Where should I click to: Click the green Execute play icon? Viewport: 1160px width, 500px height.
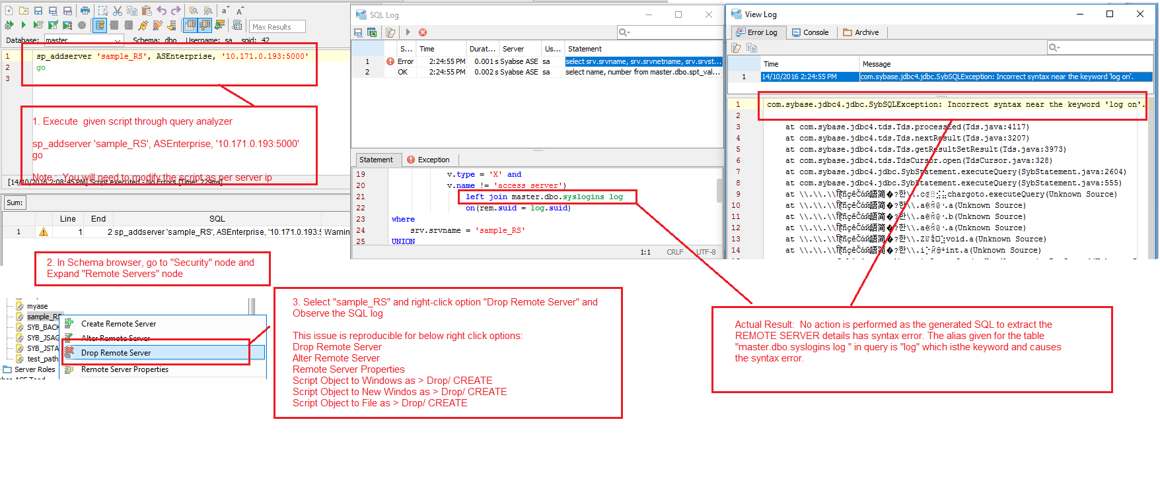[x=23, y=25]
